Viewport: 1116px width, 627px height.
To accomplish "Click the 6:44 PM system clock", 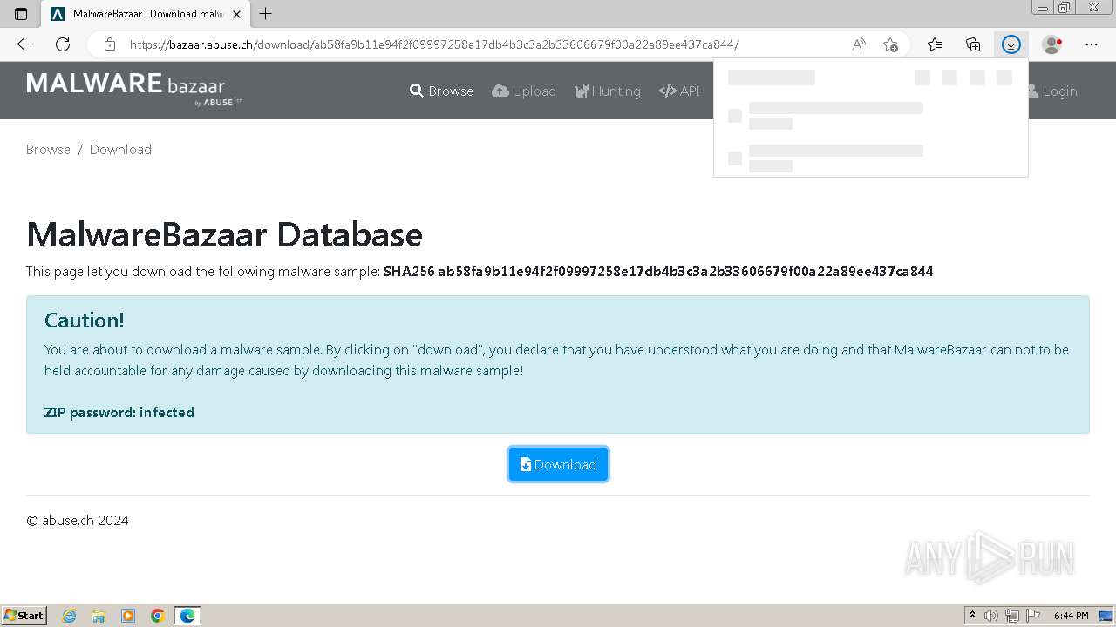I will (1071, 616).
